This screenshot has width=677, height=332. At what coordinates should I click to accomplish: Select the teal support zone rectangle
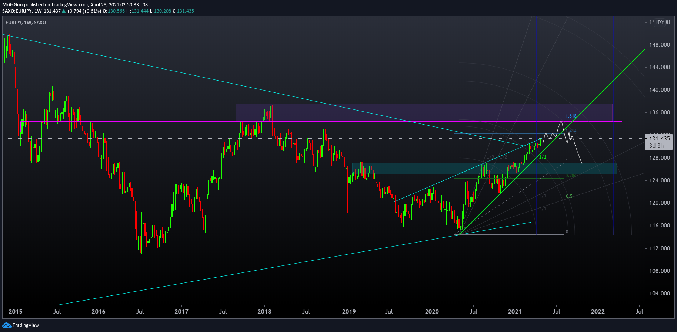(485, 168)
